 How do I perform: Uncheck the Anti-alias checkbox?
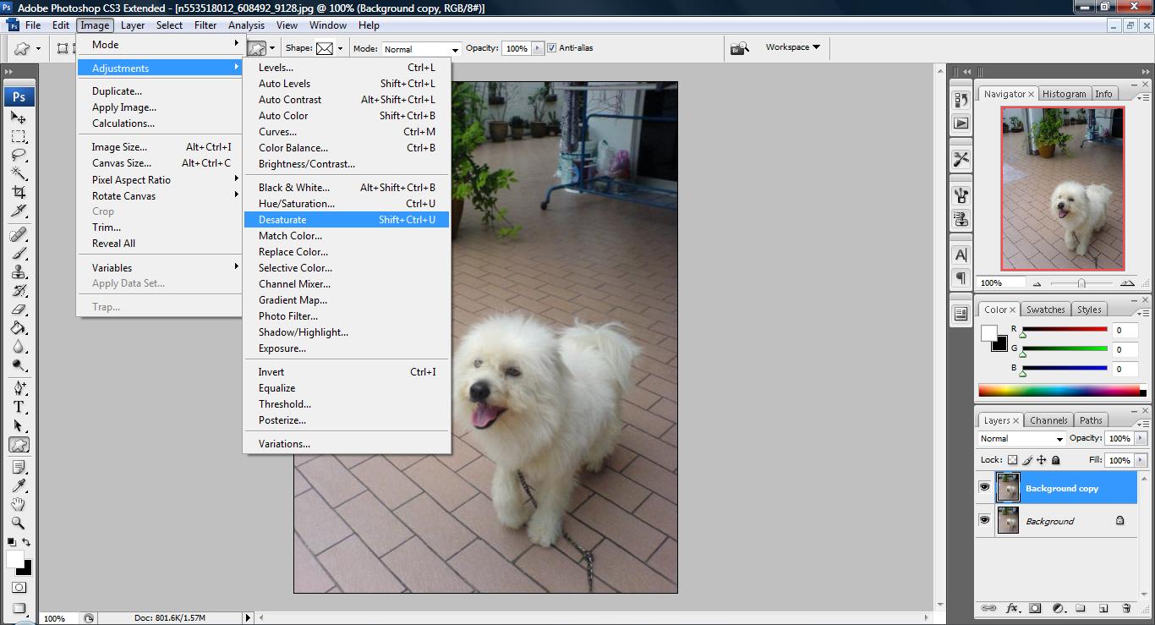pos(552,48)
